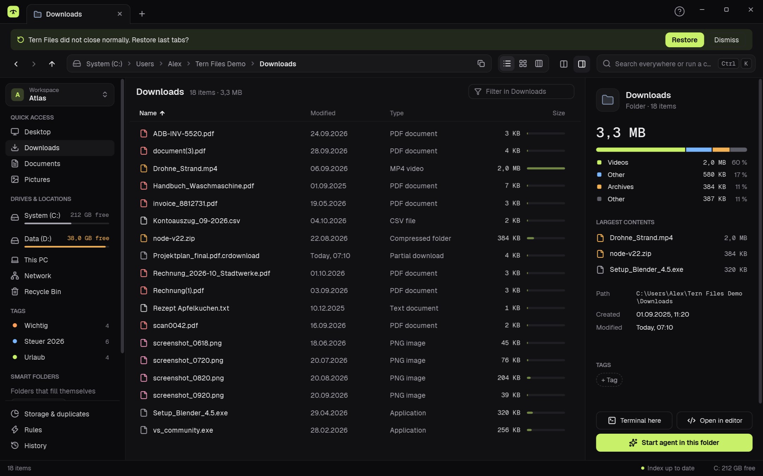Select Kontoauszug_09-2026.csv file
This screenshot has height=476, width=763.
(355, 221)
